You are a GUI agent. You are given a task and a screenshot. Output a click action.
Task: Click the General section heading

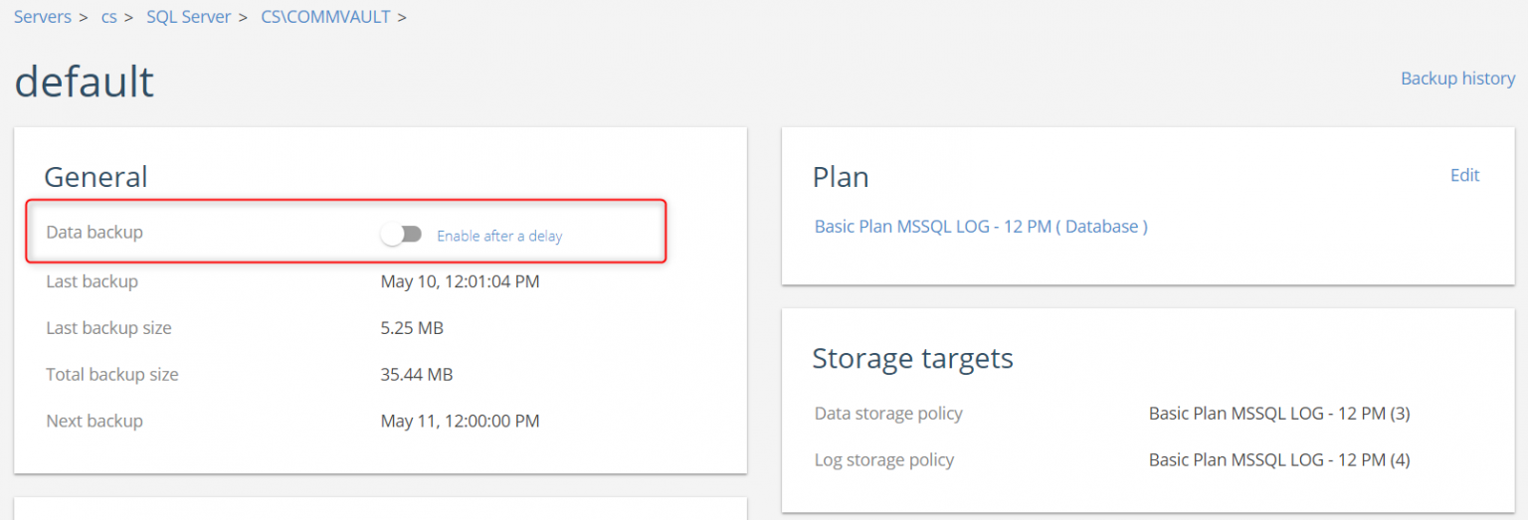click(95, 177)
